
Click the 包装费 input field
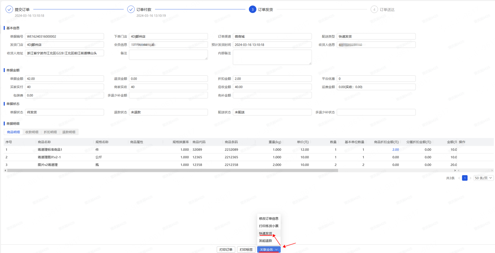65,95
